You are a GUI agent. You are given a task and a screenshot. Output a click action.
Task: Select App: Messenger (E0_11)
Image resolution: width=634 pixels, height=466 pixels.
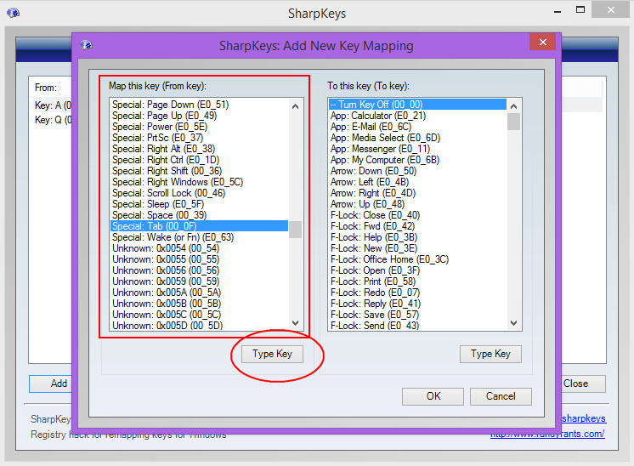tap(417, 149)
